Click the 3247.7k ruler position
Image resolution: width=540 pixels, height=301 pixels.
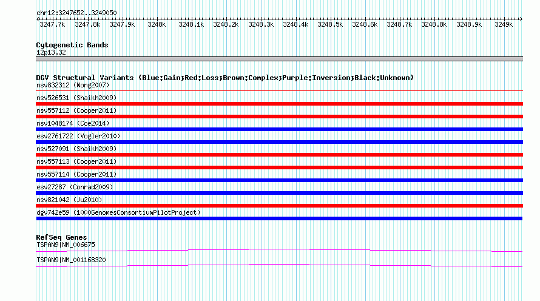pos(52,24)
